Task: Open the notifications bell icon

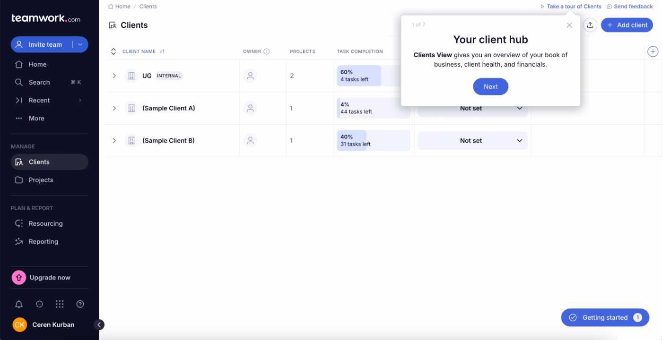Action: 19,304
